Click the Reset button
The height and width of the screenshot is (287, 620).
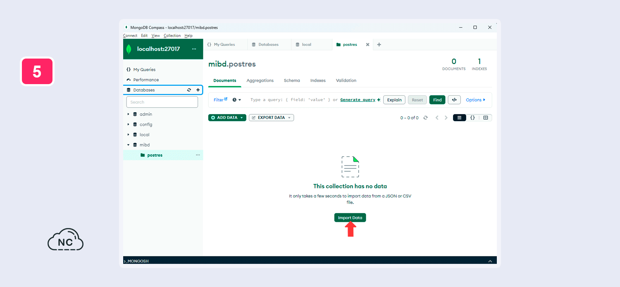[x=417, y=100]
